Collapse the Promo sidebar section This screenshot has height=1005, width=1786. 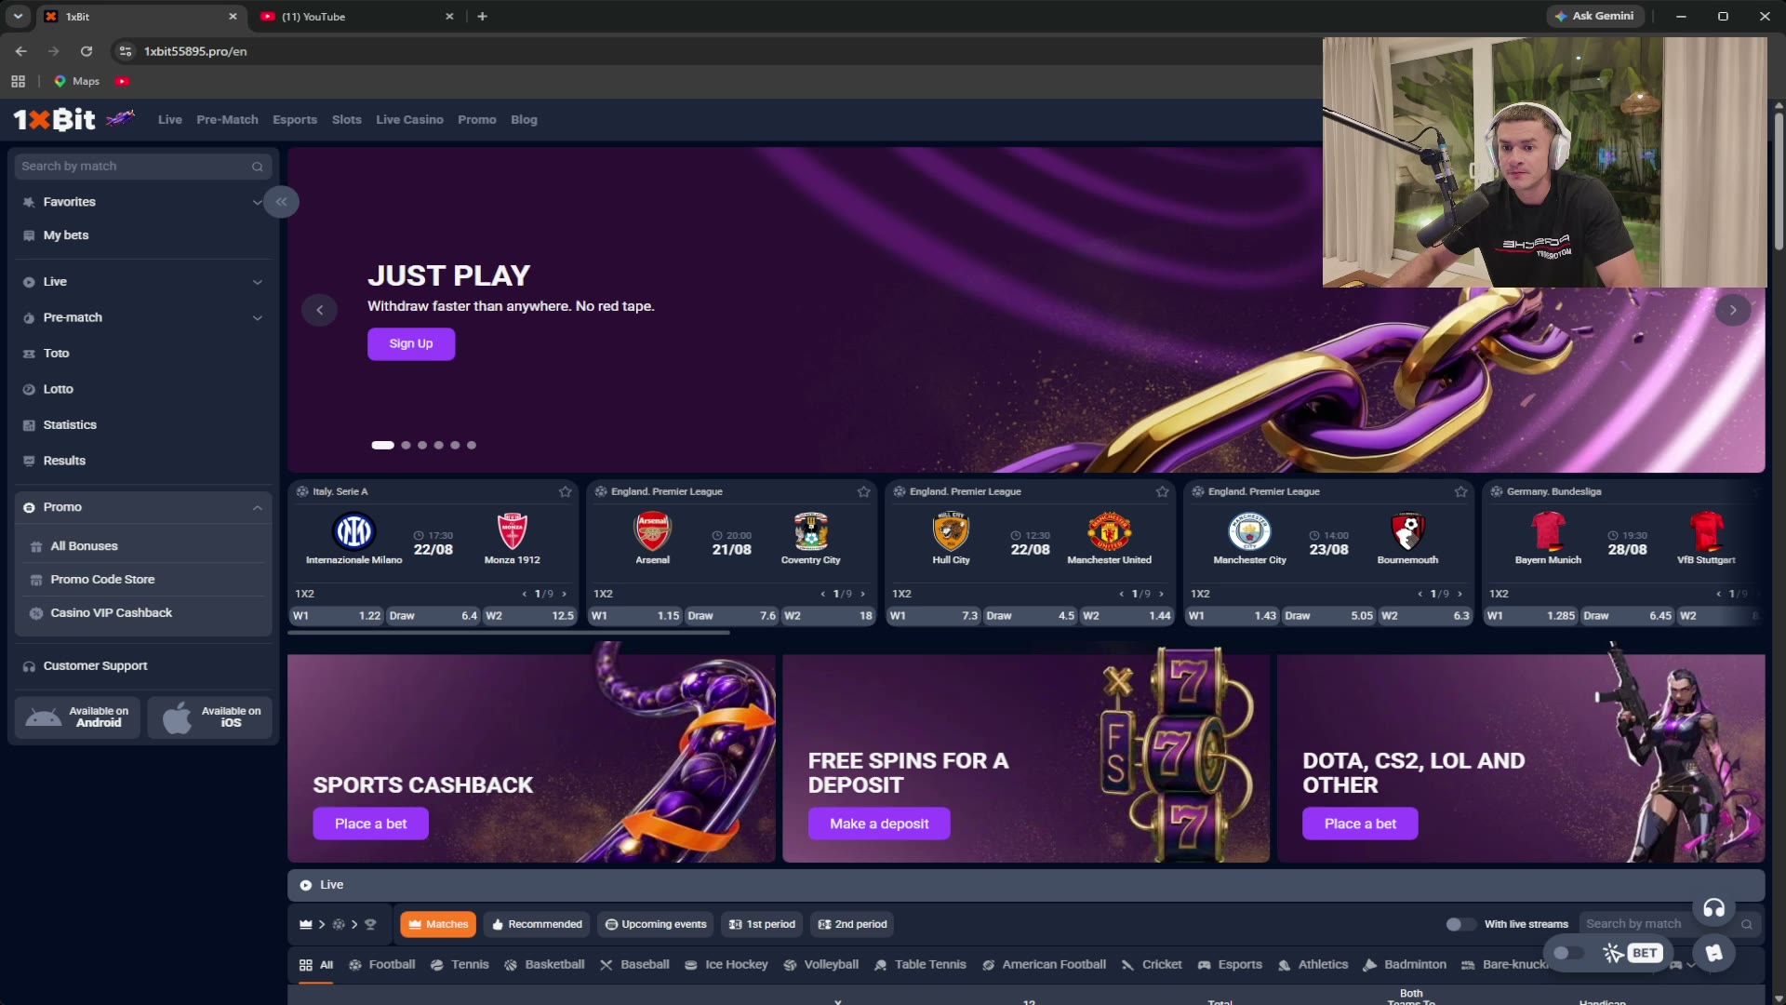tap(257, 507)
